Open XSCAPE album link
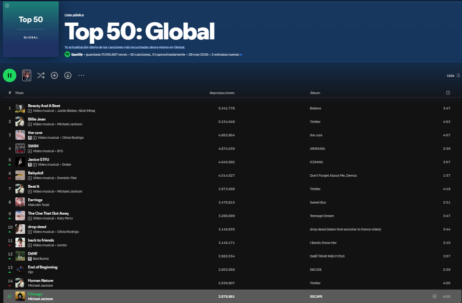Screen dimensions: 462x303 pos(316,297)
